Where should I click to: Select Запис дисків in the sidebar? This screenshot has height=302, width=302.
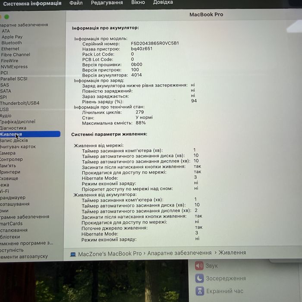point(14,140)
